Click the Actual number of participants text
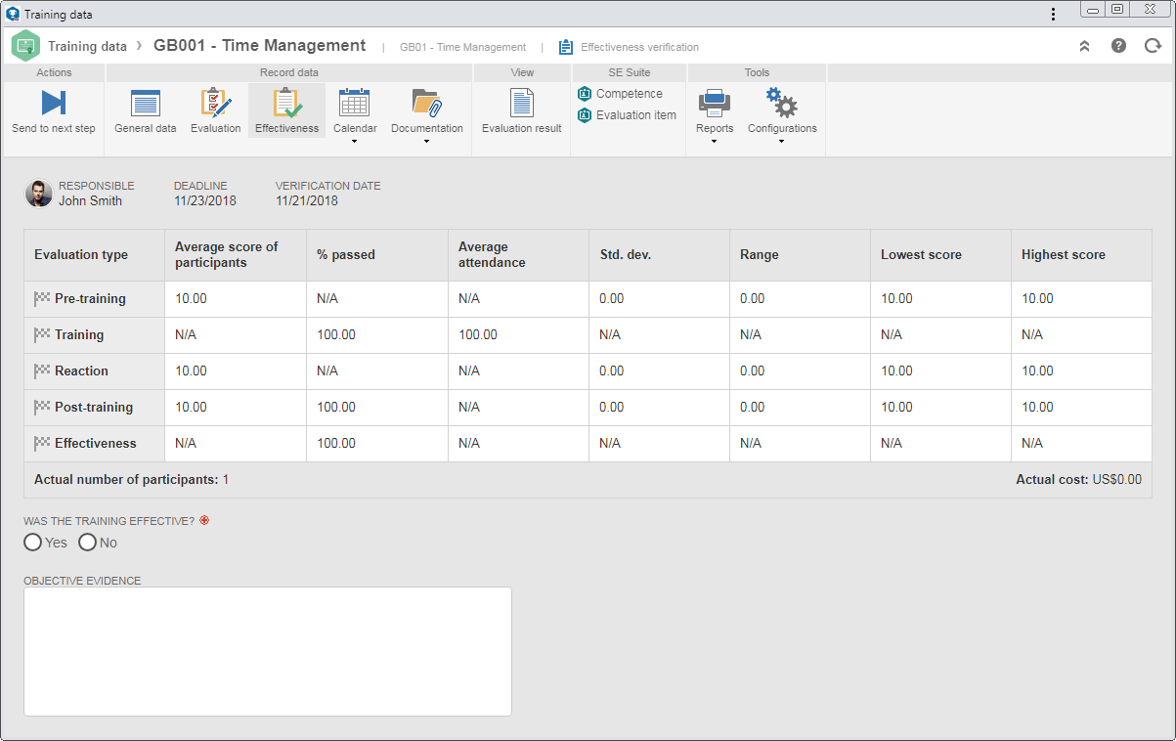 coord(131,480)
